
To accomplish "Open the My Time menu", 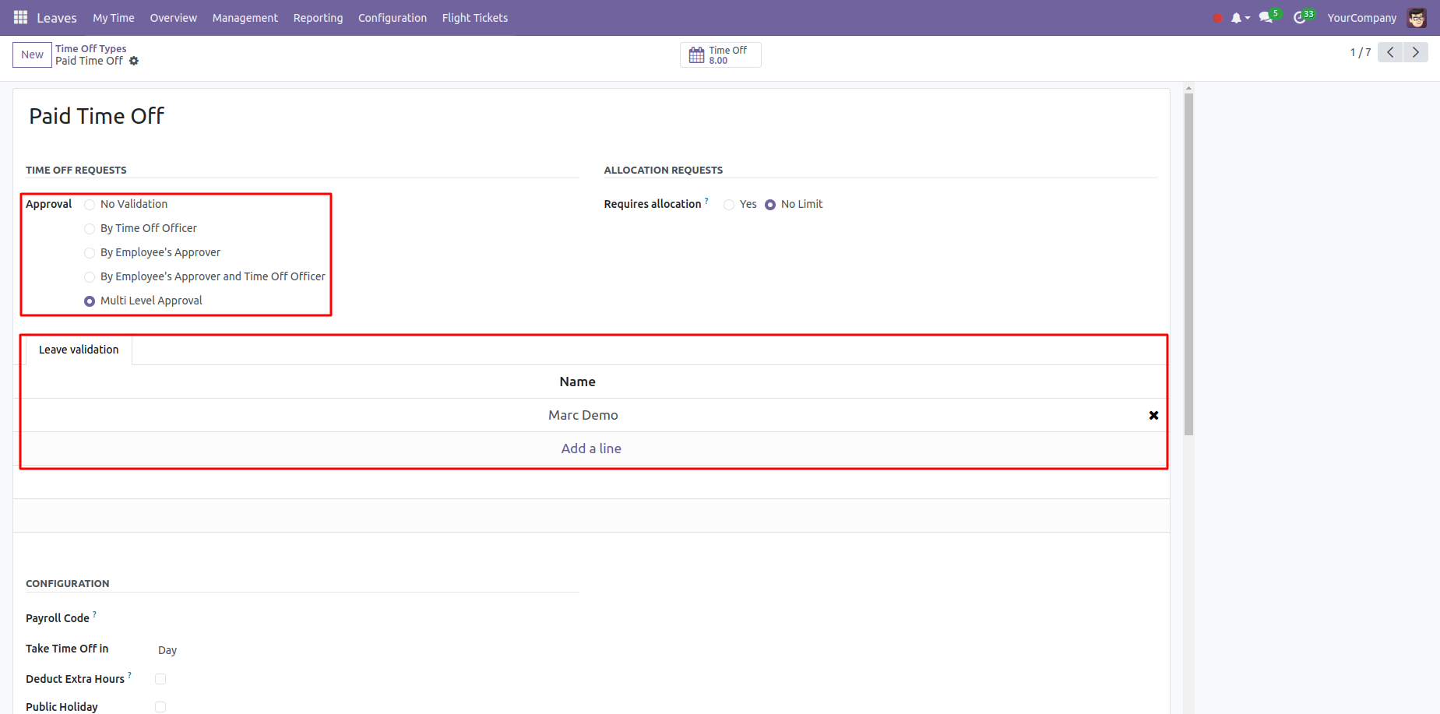I will point(113,18).
